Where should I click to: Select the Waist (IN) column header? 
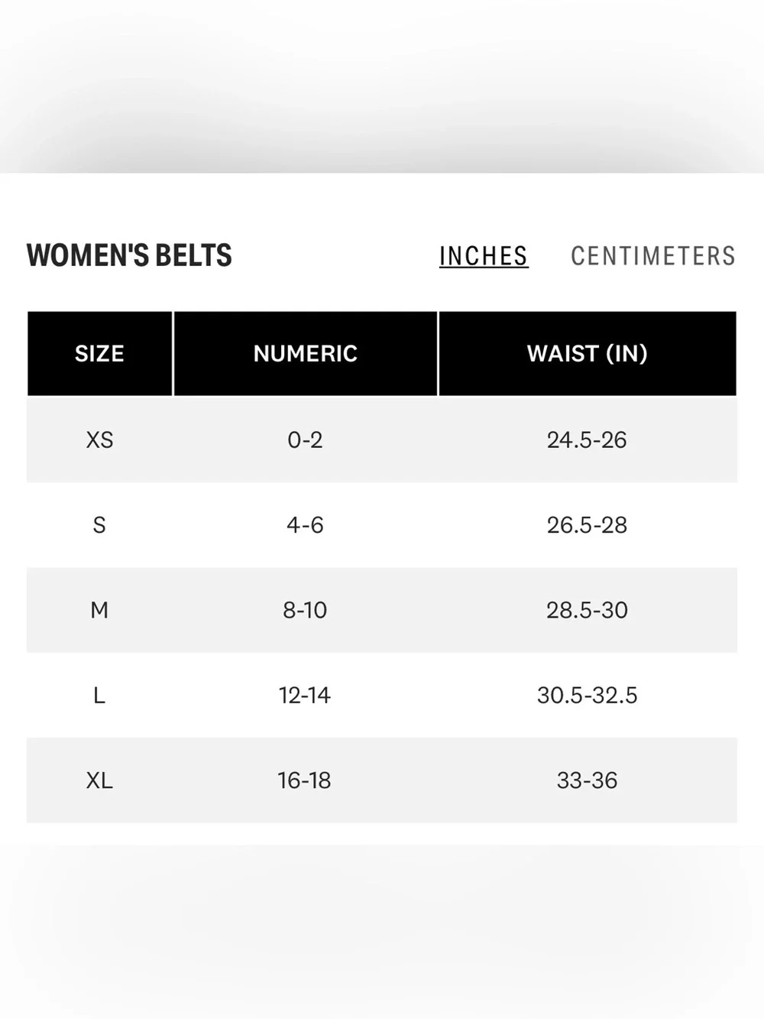[x=588, y=353]
